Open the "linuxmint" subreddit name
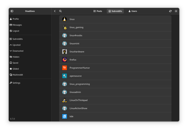 click(74, 43)
